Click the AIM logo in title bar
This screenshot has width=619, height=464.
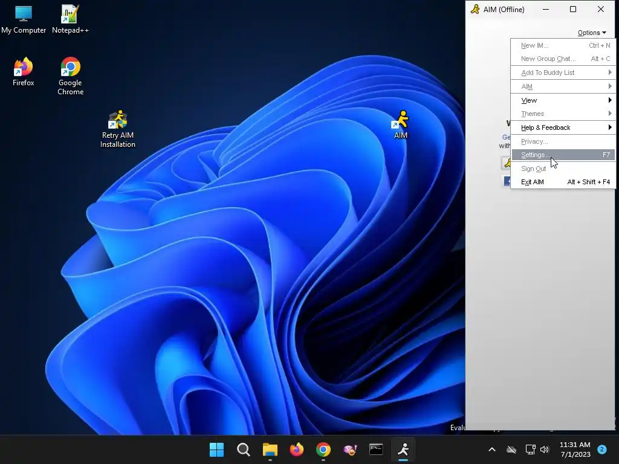(x=475, y=9)
